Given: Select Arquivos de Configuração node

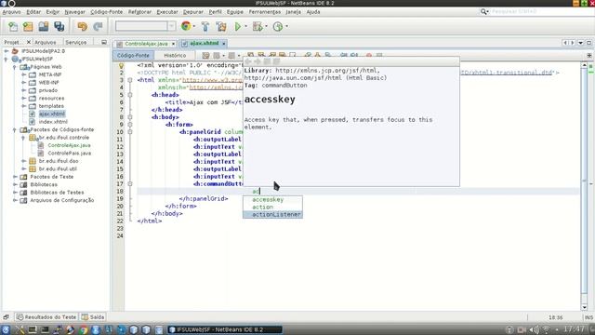Looking at the screenshot, I should pos(62,200).
